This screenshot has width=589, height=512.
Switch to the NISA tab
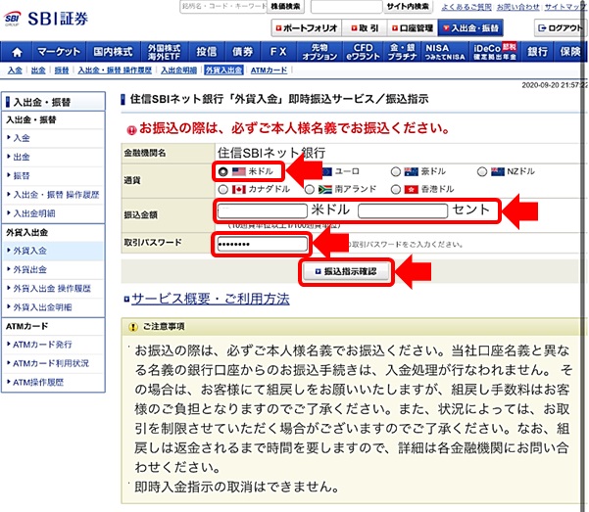445,52
